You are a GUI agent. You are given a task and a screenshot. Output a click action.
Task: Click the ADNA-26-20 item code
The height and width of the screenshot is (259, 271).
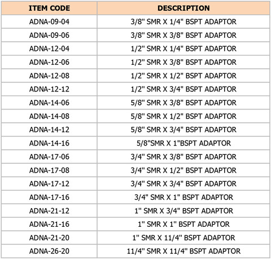(x=49, y=251)
